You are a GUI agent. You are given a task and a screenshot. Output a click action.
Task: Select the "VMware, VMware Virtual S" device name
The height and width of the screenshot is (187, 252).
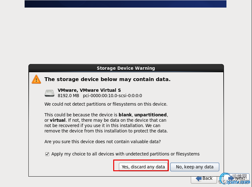tap(89, 90)
